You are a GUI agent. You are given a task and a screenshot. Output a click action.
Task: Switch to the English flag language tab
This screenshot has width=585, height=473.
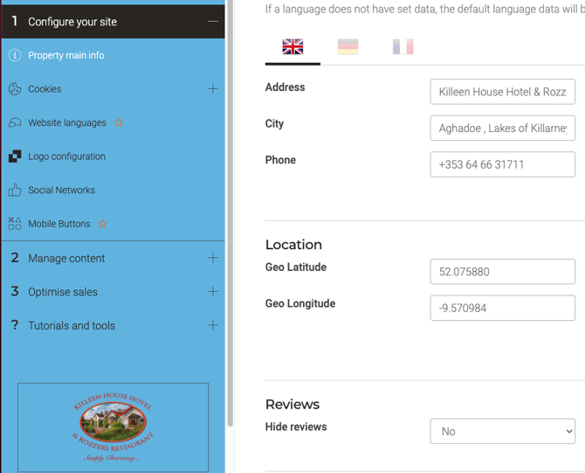292,47
